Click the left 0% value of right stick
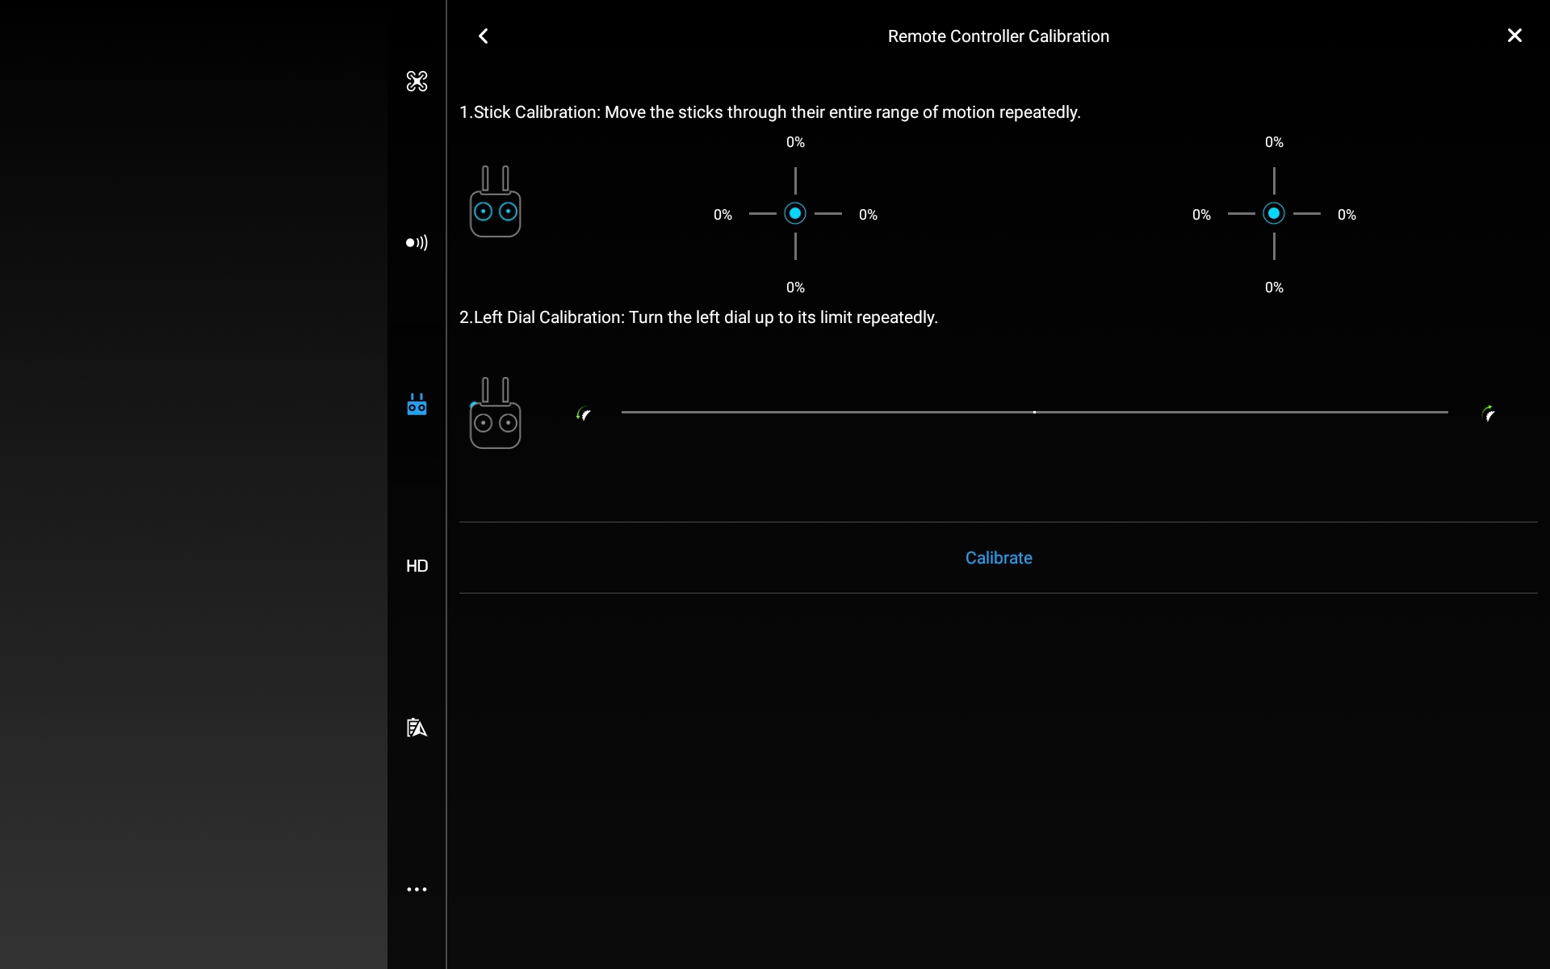The image size is (1550, 969). tap(1201, 215)
